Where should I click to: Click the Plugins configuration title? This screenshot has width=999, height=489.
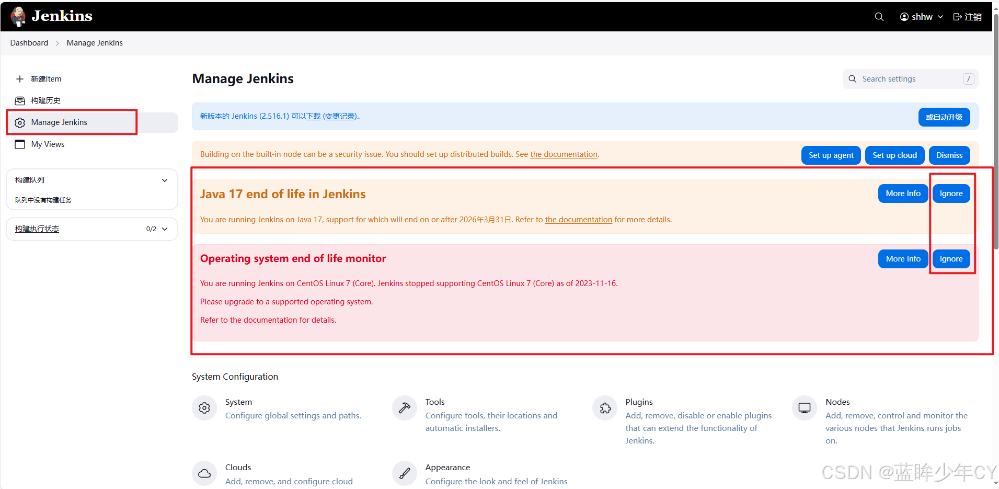click(639, 402)
